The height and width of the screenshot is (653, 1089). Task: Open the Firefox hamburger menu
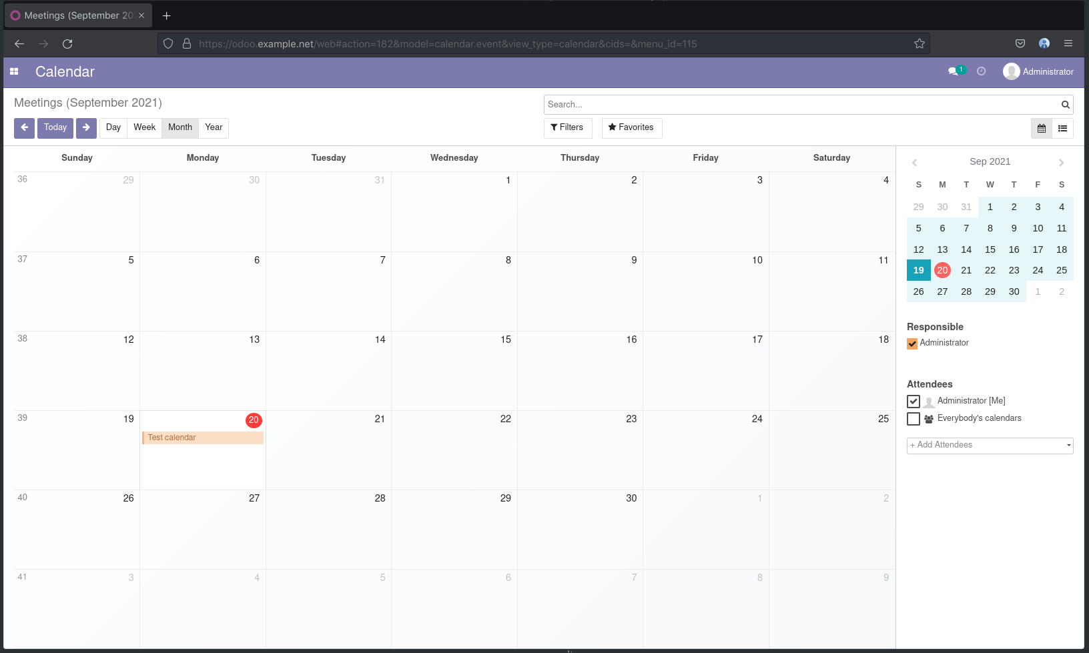(x=1068, y=44)
